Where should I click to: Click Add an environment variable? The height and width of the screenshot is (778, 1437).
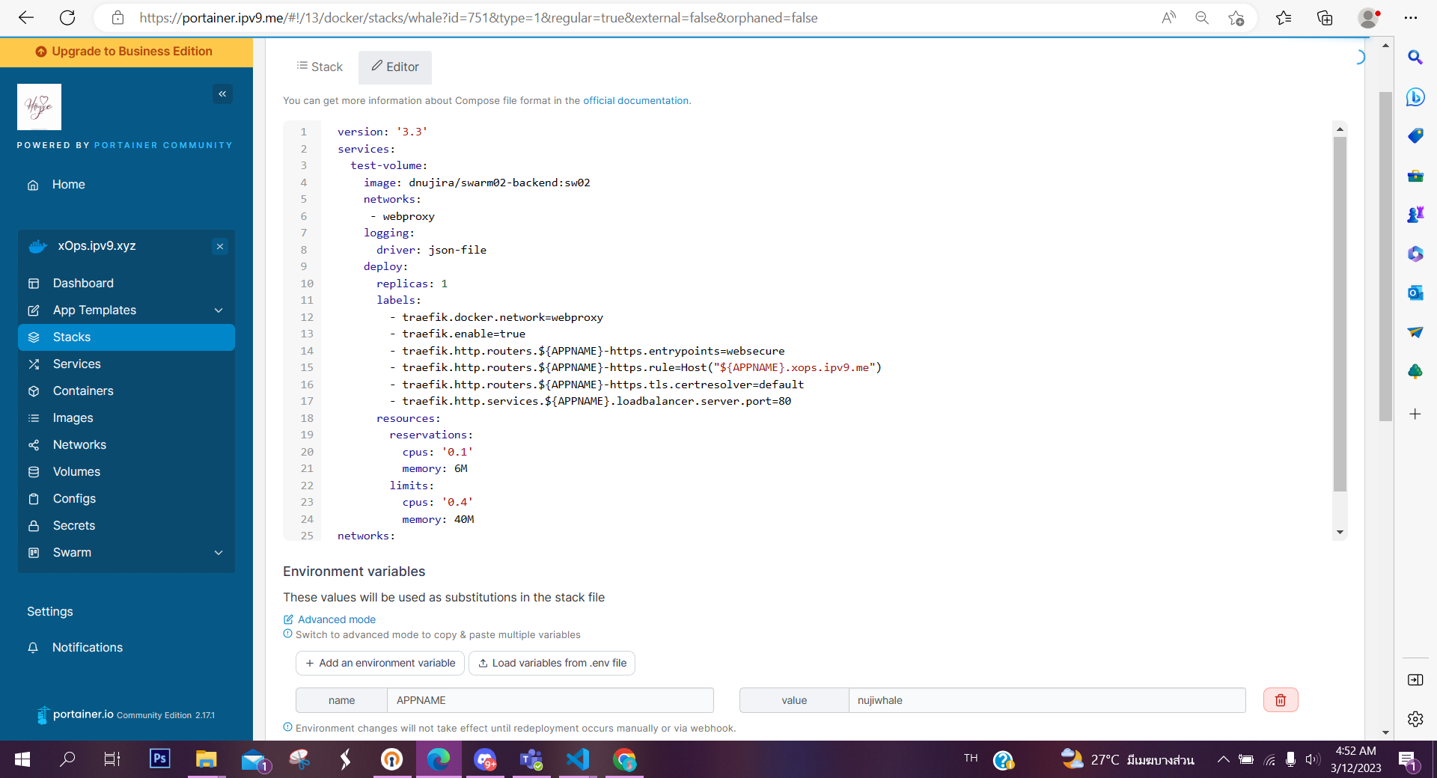click(379, 663)
